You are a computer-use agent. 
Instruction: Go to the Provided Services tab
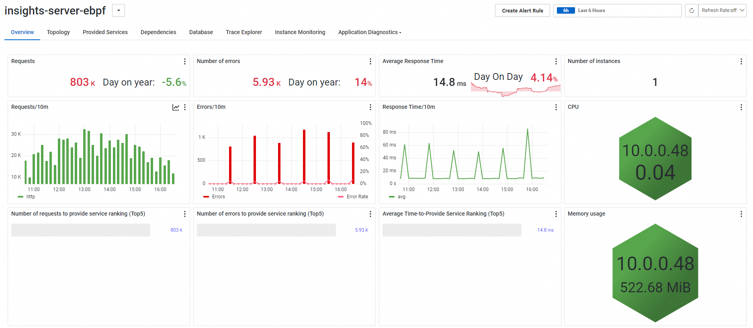click(x=105, y=32)
